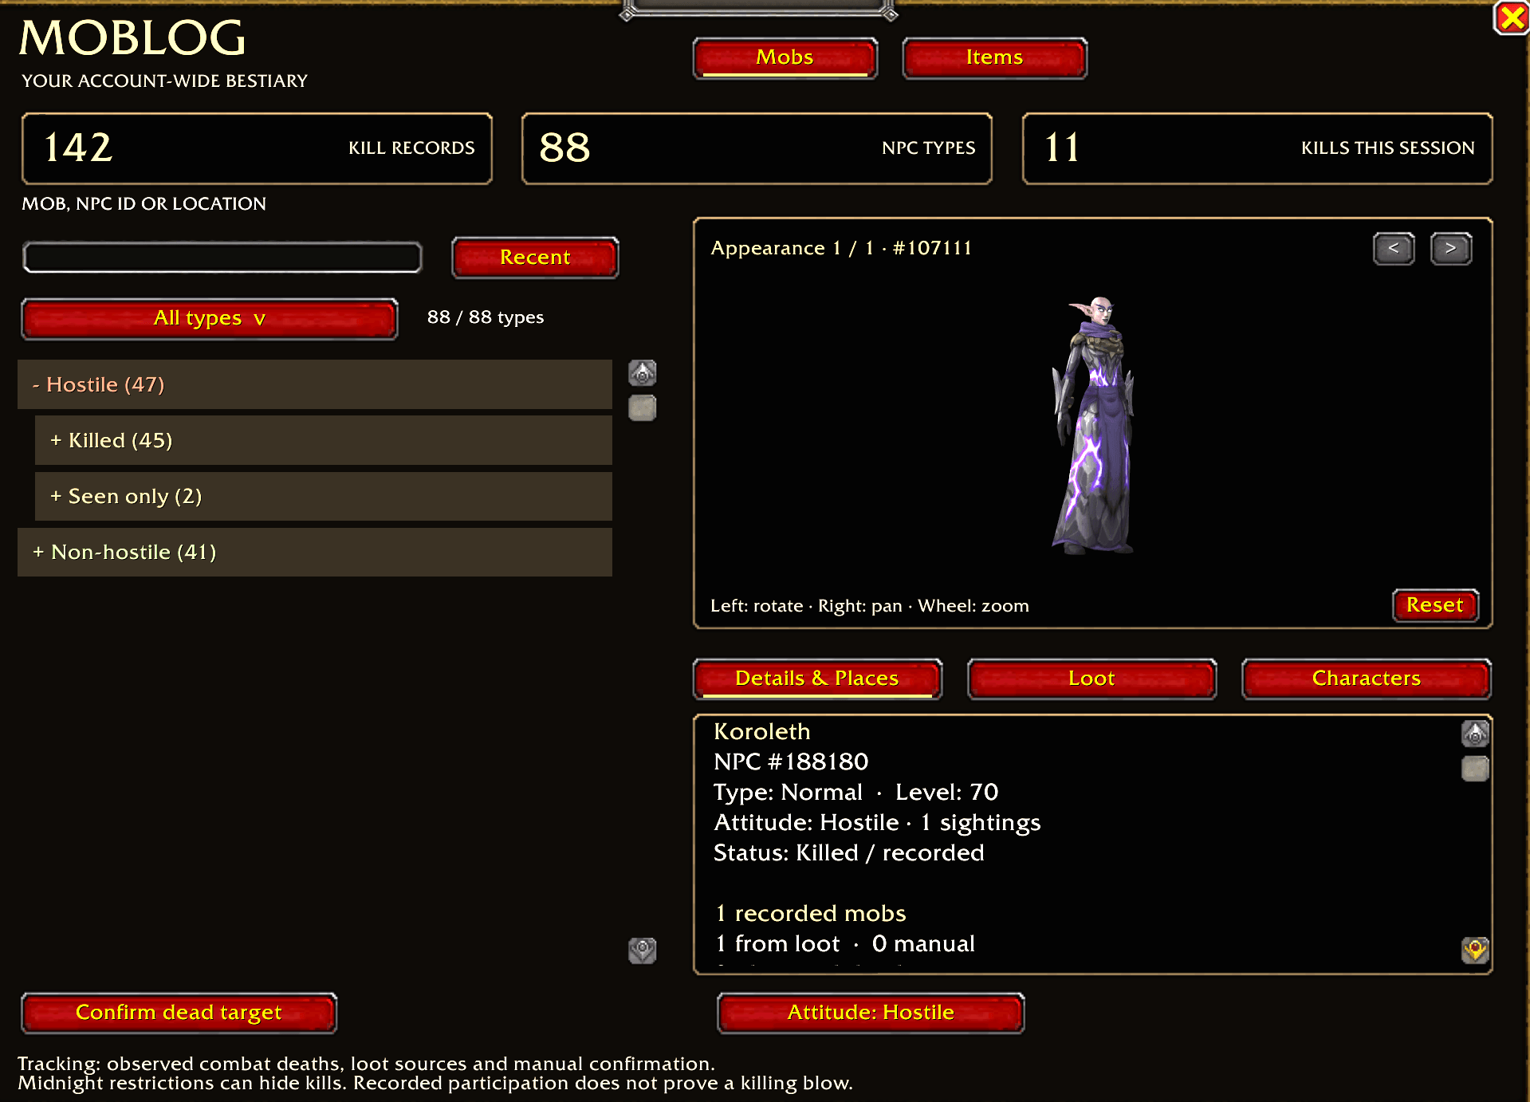
Task: Reset the model view
Action: click(x=1435, y=605)
